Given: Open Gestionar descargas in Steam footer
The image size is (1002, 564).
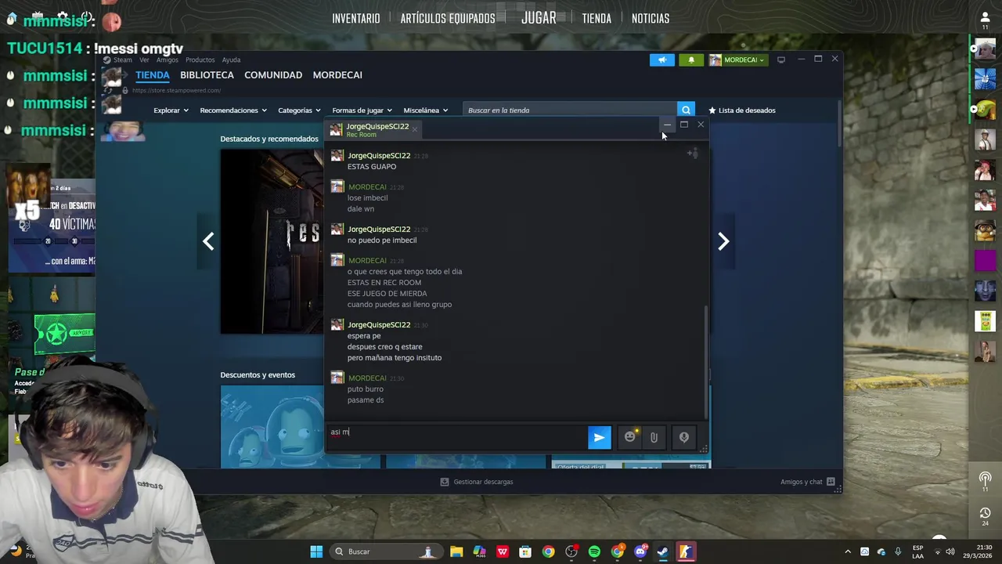Looking at the screenshot, I should click(x=477, y=482).
